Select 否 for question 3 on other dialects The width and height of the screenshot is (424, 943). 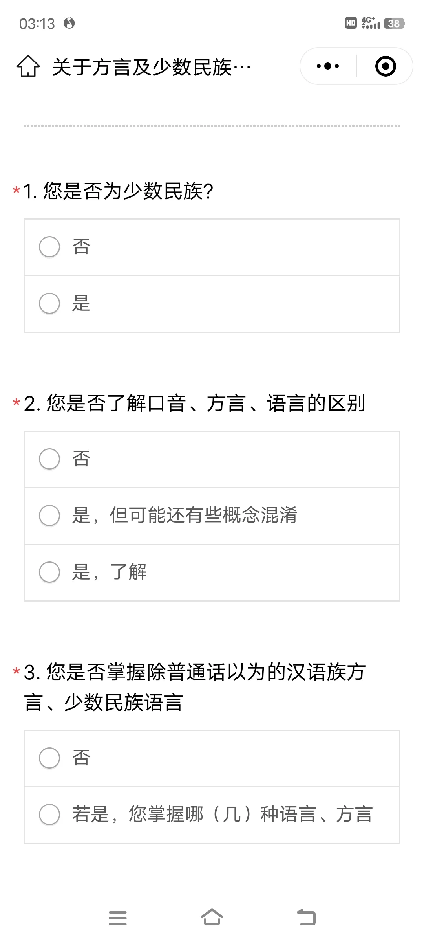click(212, 758)
